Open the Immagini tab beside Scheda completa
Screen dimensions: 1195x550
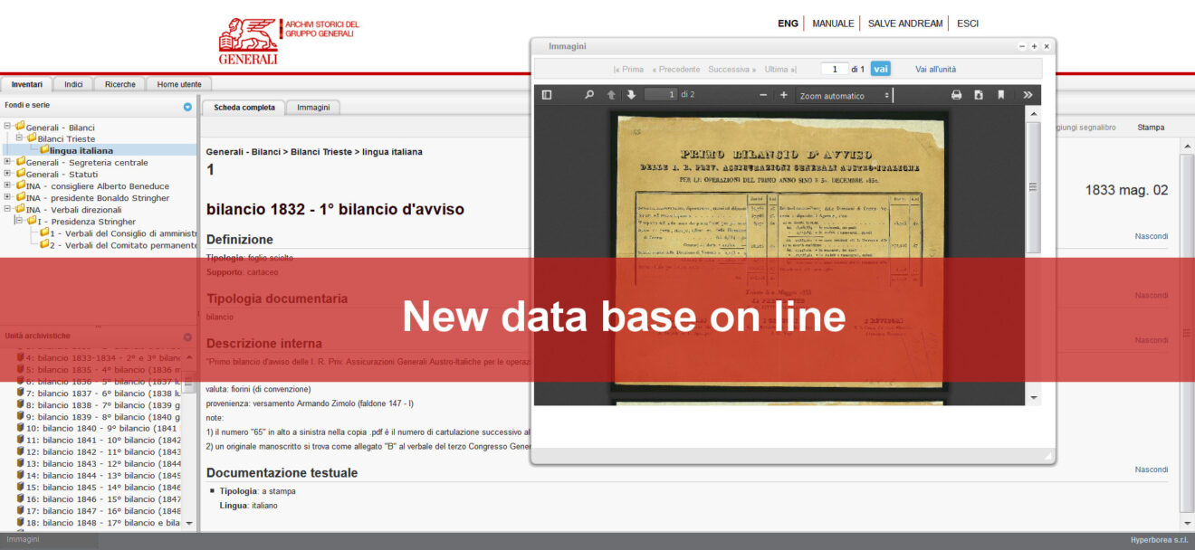(313, 107)
